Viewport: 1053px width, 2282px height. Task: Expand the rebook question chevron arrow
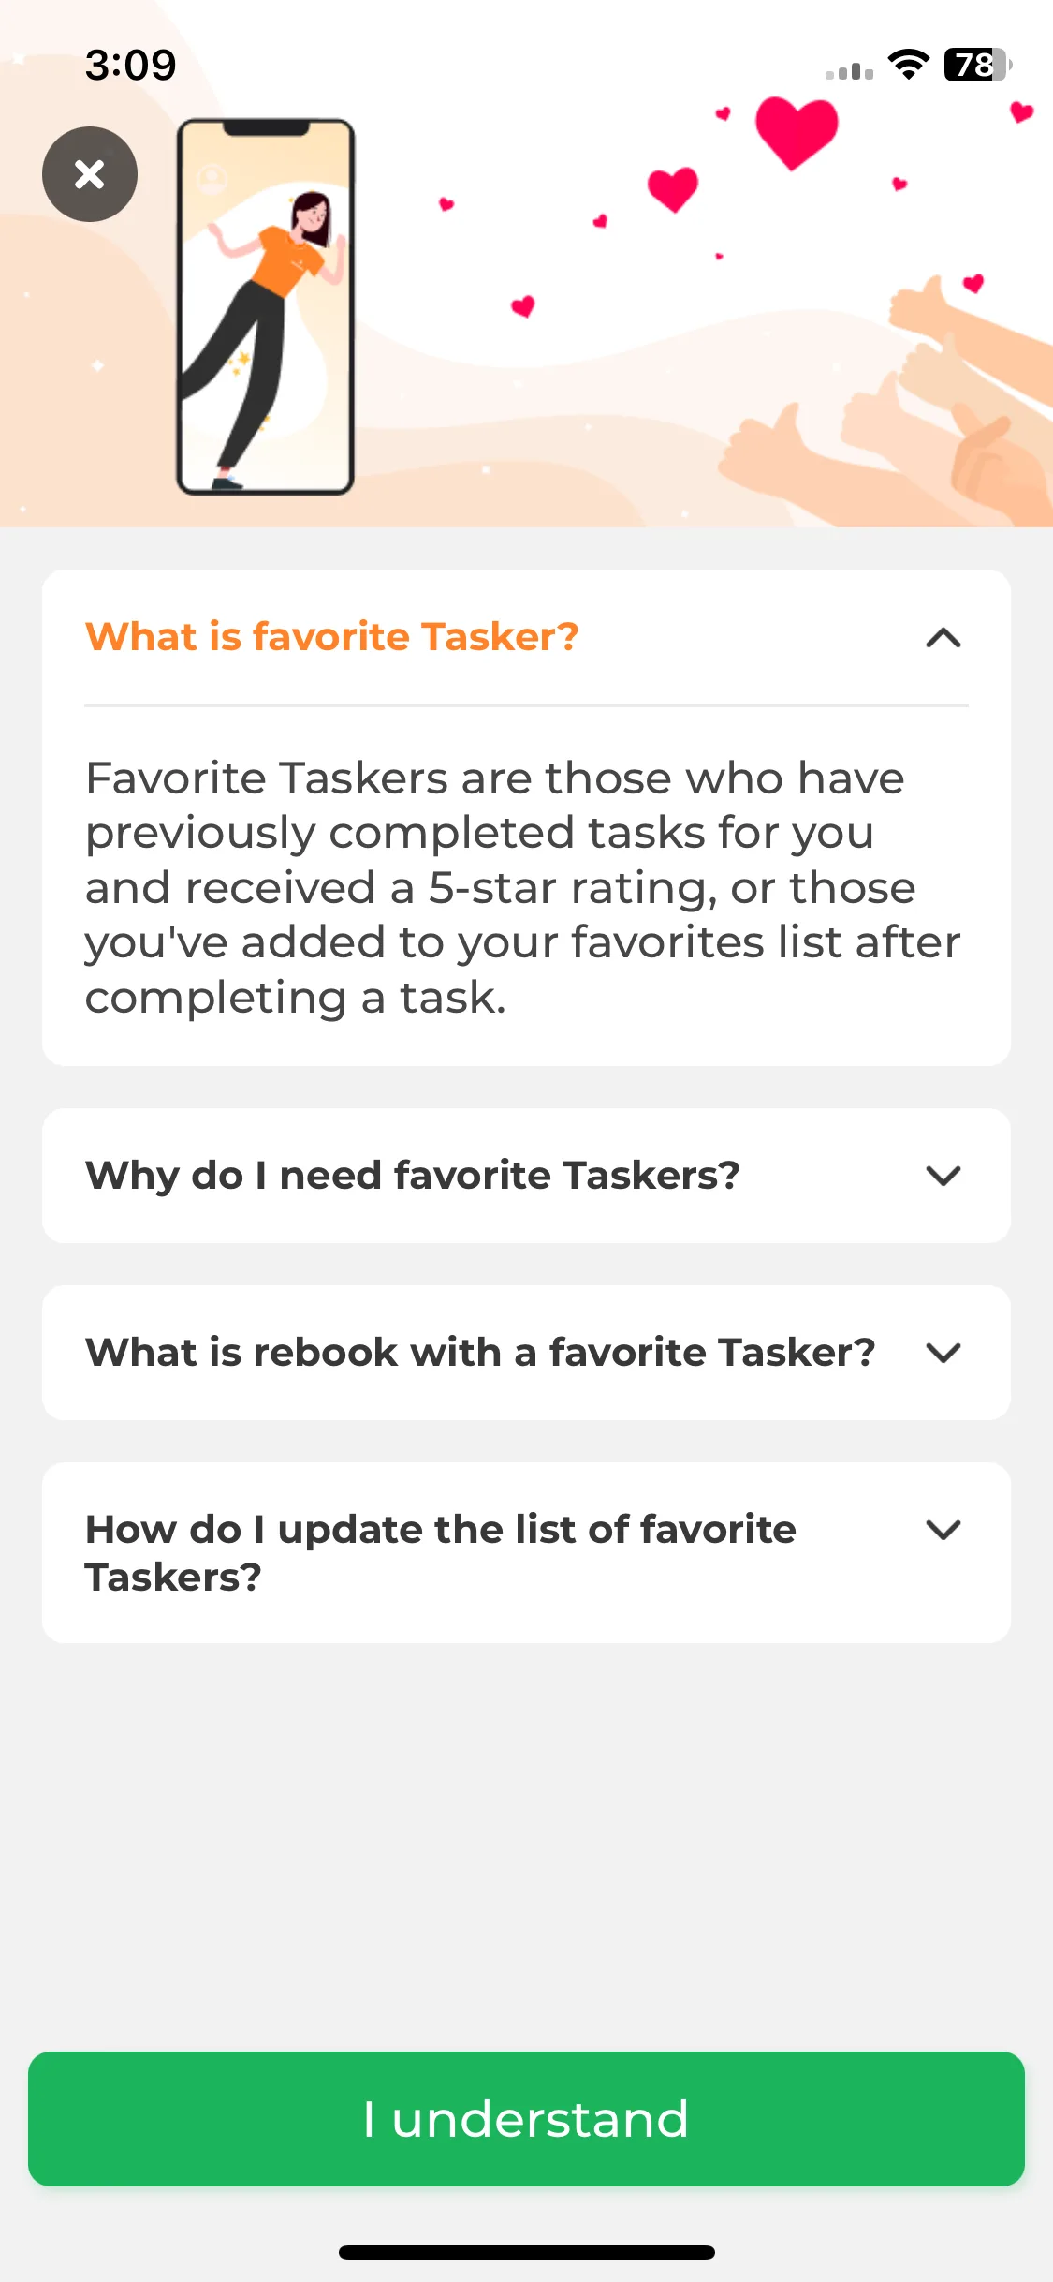943,1353
